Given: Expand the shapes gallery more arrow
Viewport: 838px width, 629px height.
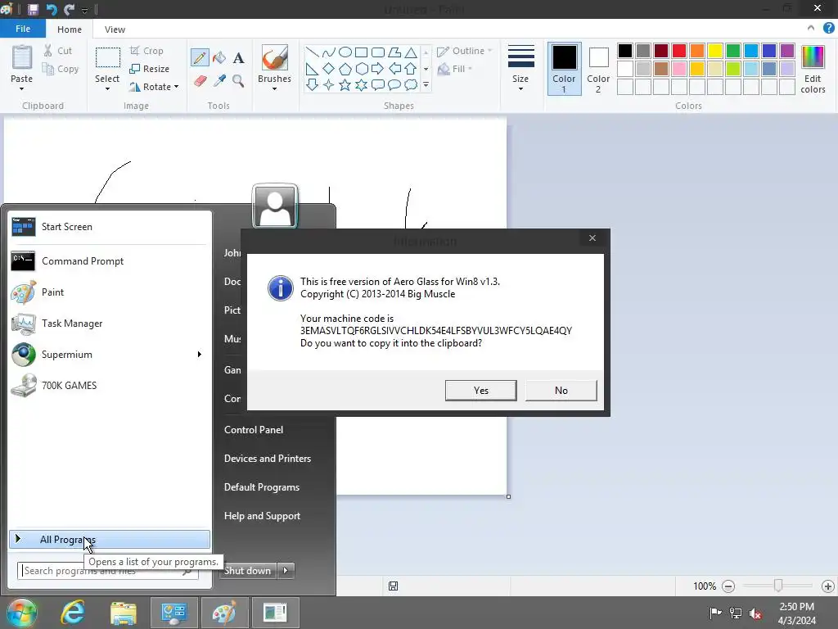Looking at the screenshot, I should point(426,84).
